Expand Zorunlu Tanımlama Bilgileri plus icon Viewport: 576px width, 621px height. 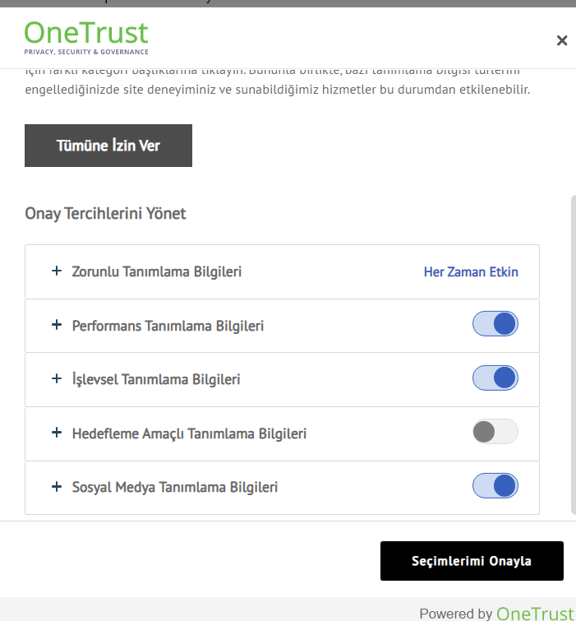(x=57, y=271)
